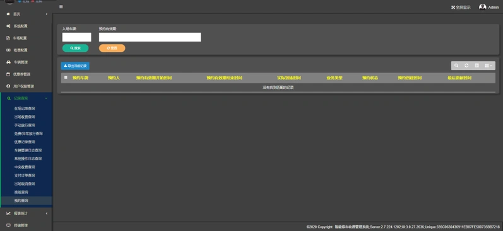The height and width of the screenshot is (231, 503).
Task: Click the 全屏显示 fullscreen icon
Action: pos(453,8)
